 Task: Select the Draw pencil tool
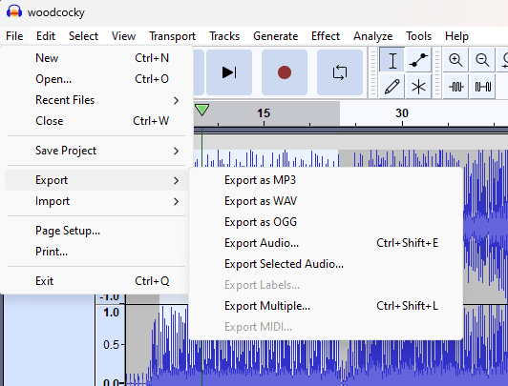[x=392, y=87]
